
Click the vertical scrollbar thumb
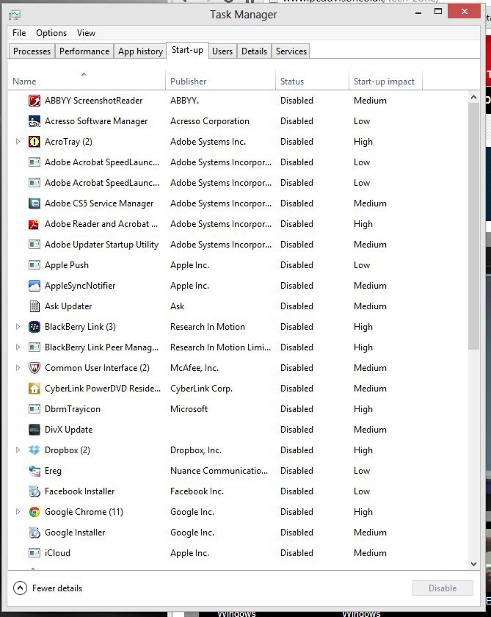click(473, 226)
